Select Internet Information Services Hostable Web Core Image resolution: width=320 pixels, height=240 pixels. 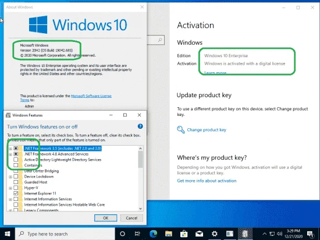tap(65, 204)
